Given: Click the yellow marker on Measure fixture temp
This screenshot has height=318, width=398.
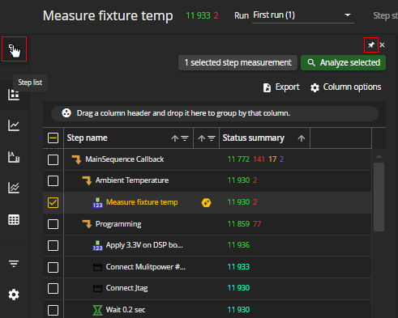Looking at the screenshot, I should (x=207, y=202).
